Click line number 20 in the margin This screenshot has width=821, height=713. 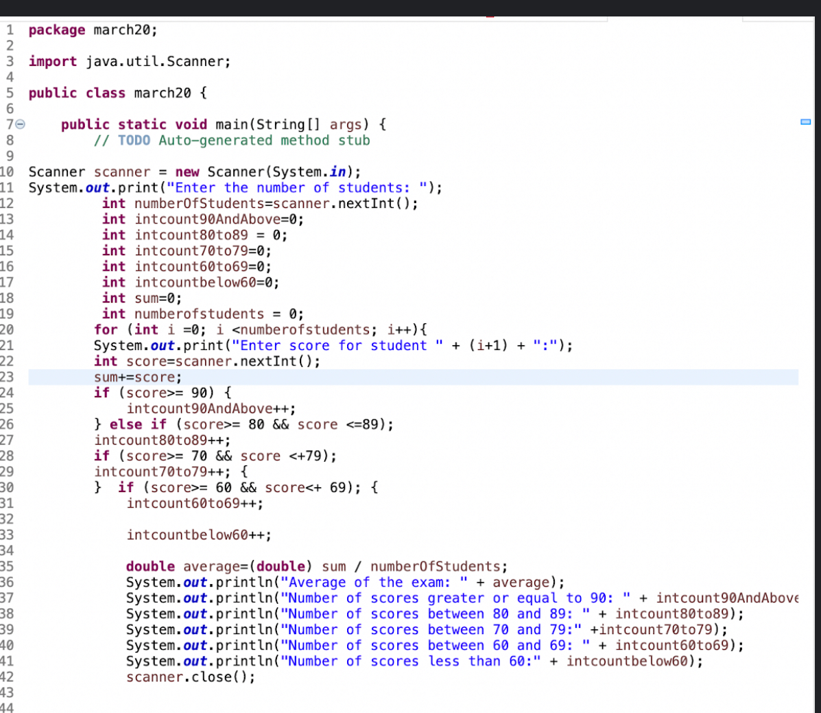(9, 329)
